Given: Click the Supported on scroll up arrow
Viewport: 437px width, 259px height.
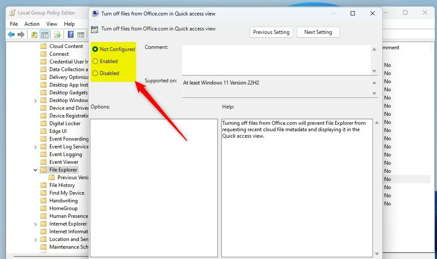Looking at the screenshot, I should (x=374, y=83).
